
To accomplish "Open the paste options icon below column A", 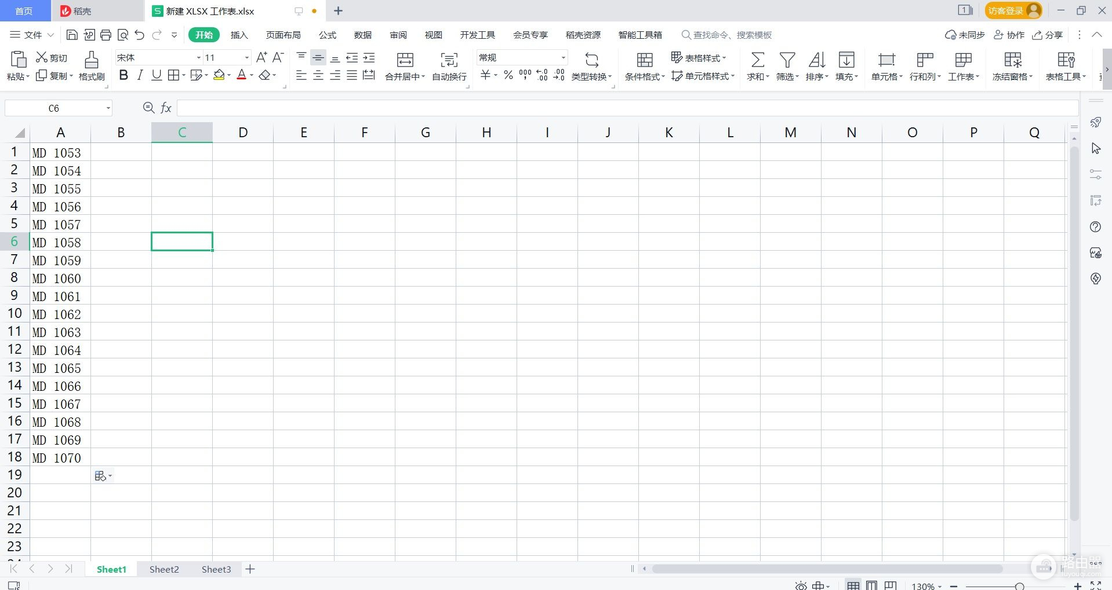I will click(103, 476).
